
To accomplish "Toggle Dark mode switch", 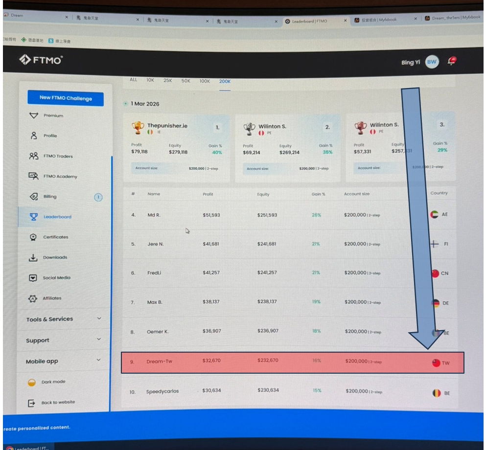I will point(32,382).
